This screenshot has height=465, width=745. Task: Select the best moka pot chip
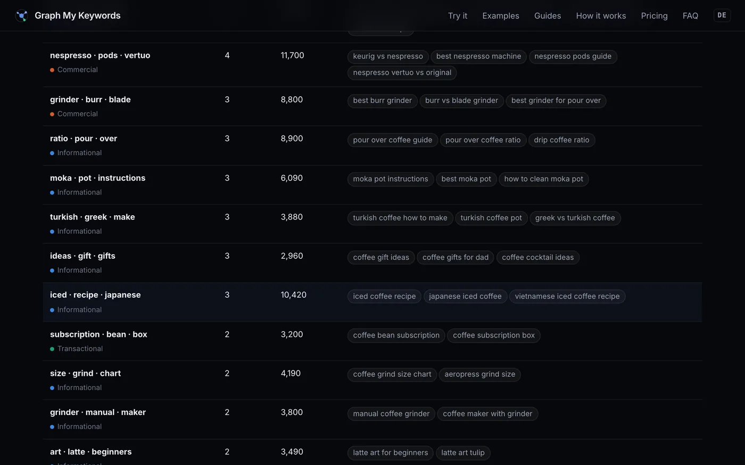coord(466,179)
